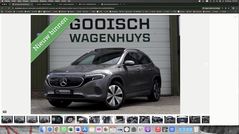Open the Formule 1 bookmark
This screenshot has height=134, width=239.
click(181, 12)
